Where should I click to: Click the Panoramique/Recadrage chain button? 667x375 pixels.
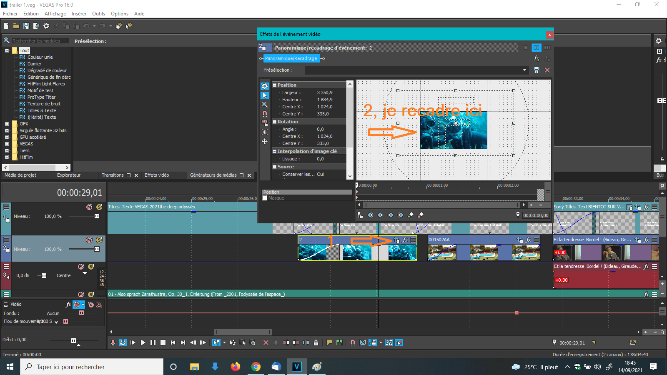coord(291,59)
